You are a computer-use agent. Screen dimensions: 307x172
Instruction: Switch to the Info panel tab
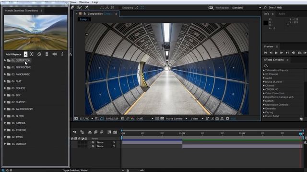point(267,14)
